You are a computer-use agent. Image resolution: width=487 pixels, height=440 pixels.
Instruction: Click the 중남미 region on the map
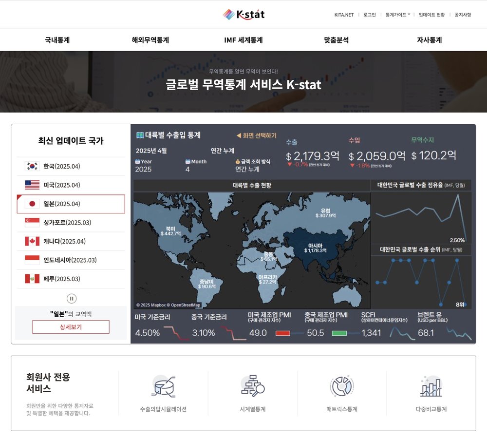pyautogui.click(x=207, y=284)
